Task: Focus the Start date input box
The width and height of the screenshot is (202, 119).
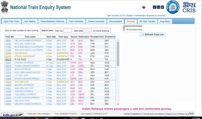Action: [x=87, y=31]
